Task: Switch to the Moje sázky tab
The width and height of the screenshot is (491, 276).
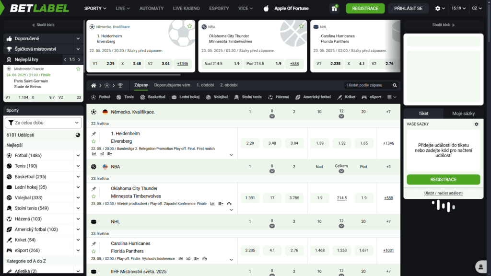Action: click(x=463, y=114)
